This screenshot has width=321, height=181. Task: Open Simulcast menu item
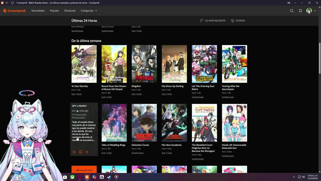tap(70, 11)
